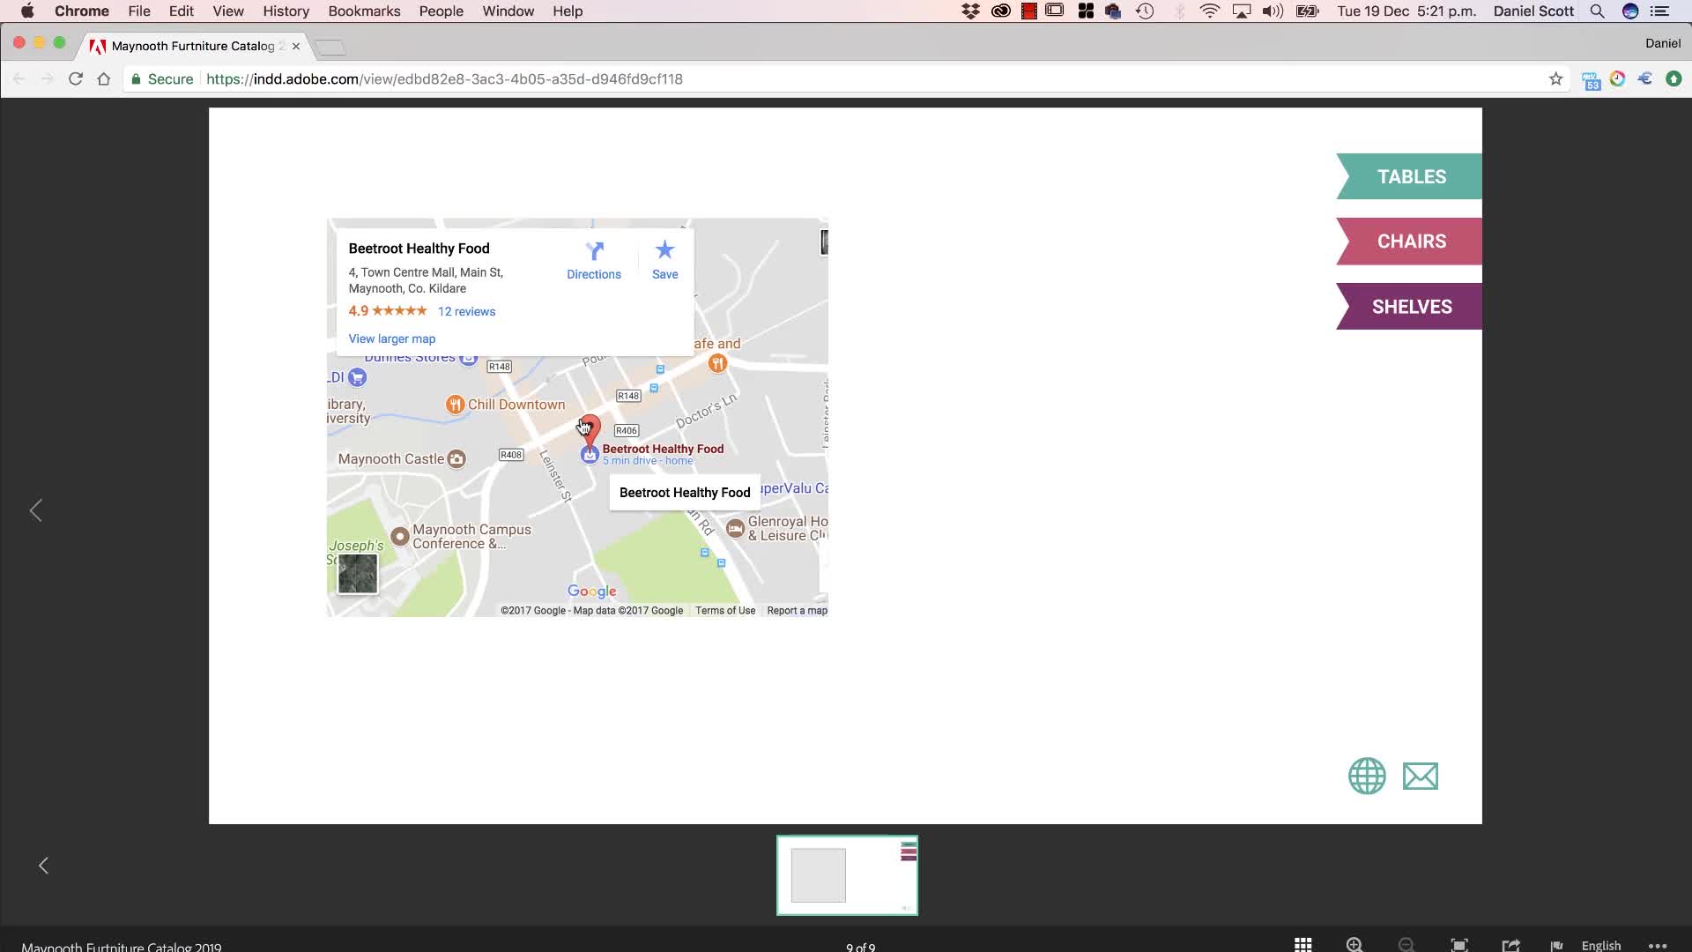Screen dimensions: 1692x952
Task: Open the File menu
Action: click(138, 11)
